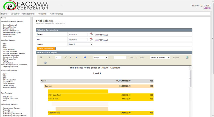Click the Logout link
Screen dimensions: 214x117
coord(207,8)
